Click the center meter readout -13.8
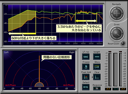This screenshot has width=128, height=94. (115, 89)
